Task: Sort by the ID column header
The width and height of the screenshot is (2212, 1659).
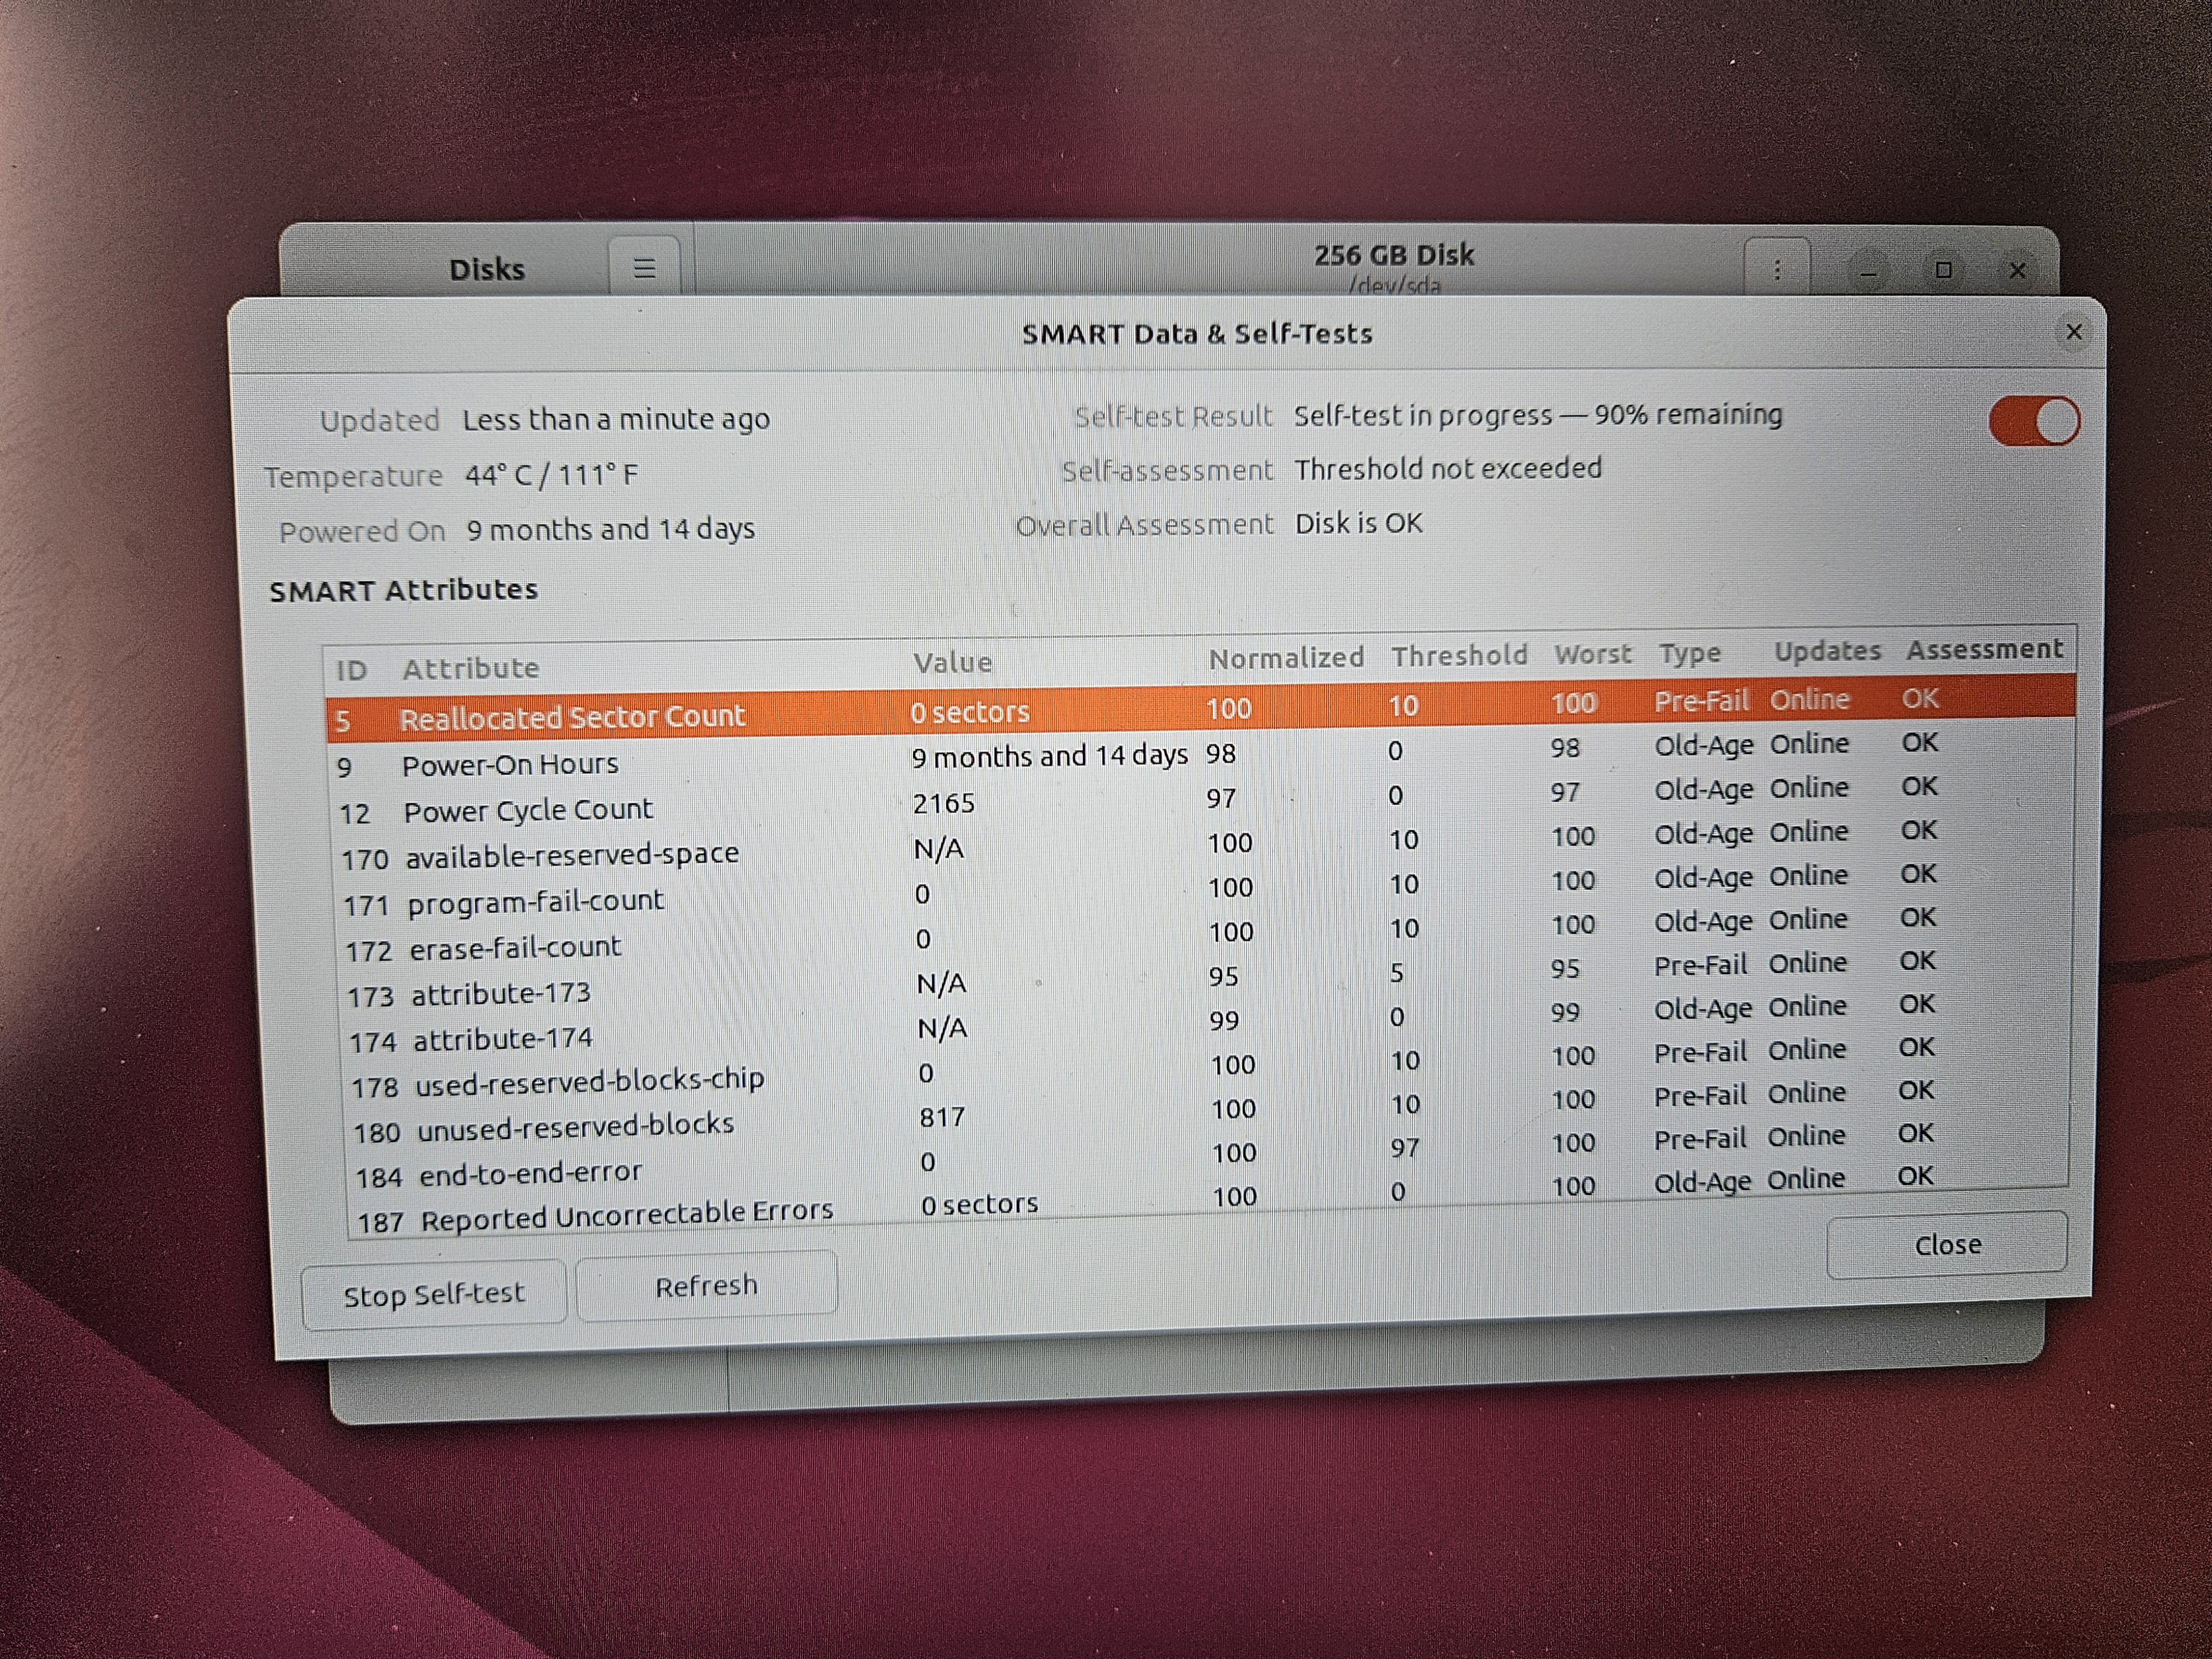Action: coord(351,670)
